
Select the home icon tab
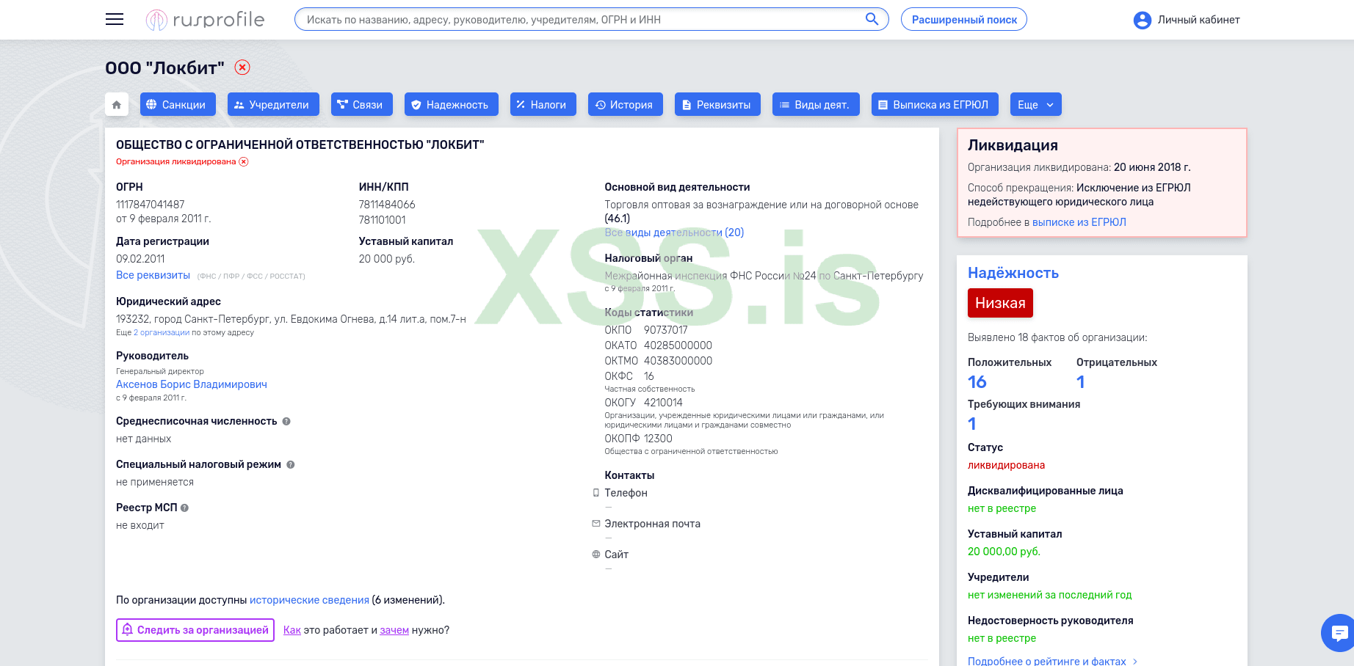click(116, 104)
